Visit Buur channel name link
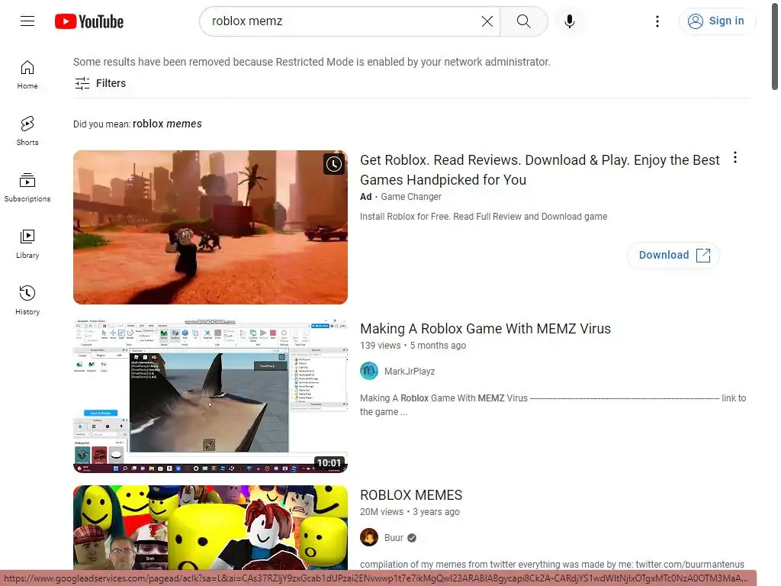Screen dimensions: 781x586 point(394,538)
